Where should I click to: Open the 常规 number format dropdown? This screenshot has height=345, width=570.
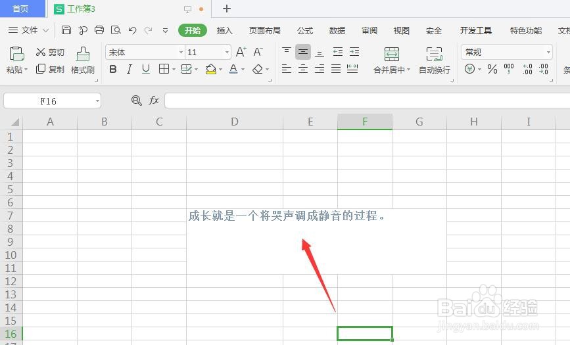pyautogui.click(x=548, y=53)
